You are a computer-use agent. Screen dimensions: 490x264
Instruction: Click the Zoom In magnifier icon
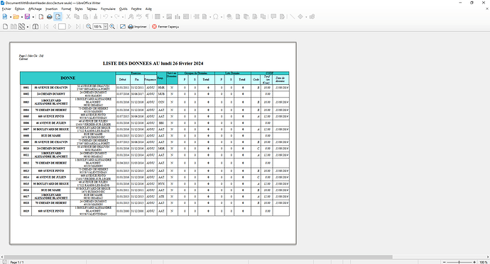(x=112, y=27)
